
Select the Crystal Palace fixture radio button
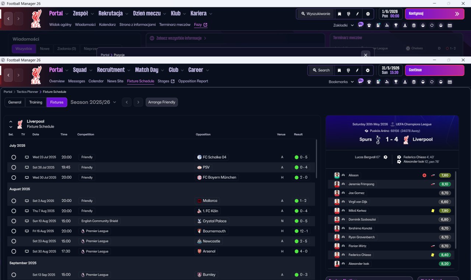[x=14, y=221]
